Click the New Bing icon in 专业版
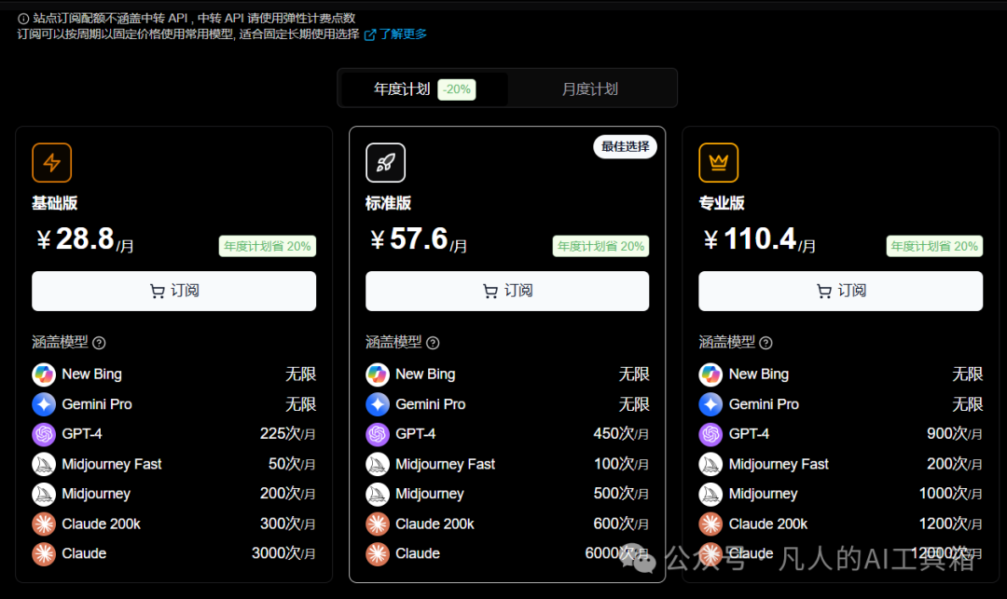1007x599 pixels. coord(710,374)
